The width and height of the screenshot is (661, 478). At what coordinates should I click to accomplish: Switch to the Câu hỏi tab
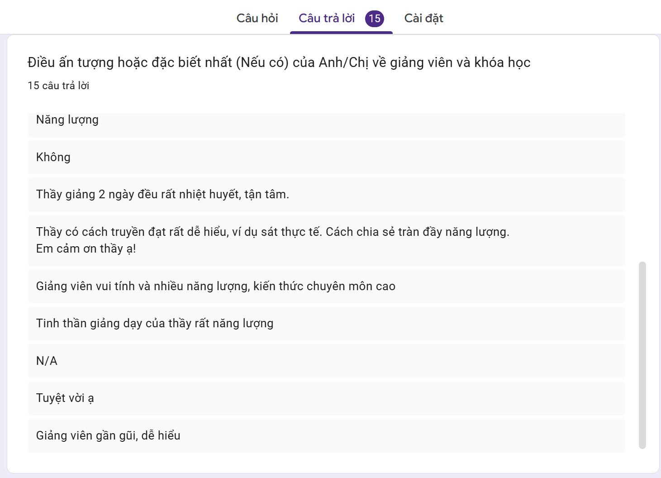point(257,18)
